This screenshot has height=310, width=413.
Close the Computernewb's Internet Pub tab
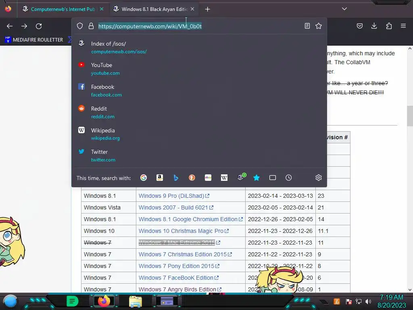coord(102,9)
